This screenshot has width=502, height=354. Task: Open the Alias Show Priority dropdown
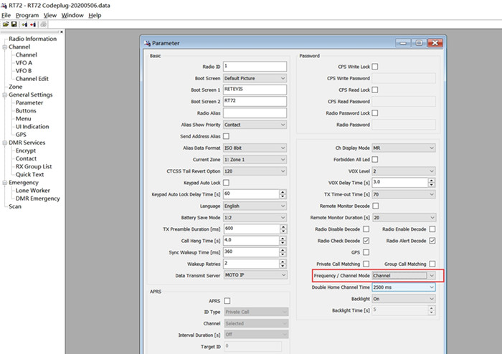255,125
